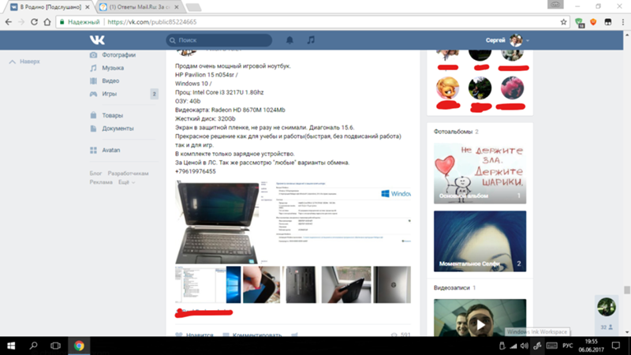Screen dimensions: 631x355
Task: Open Музыка in left sidebar
Action: [113, 68]
